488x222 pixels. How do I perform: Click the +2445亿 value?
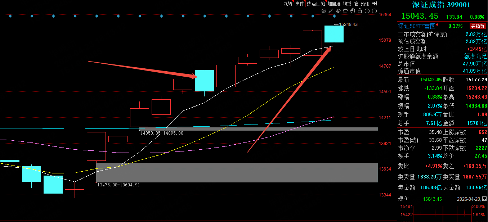pos(477,49)
